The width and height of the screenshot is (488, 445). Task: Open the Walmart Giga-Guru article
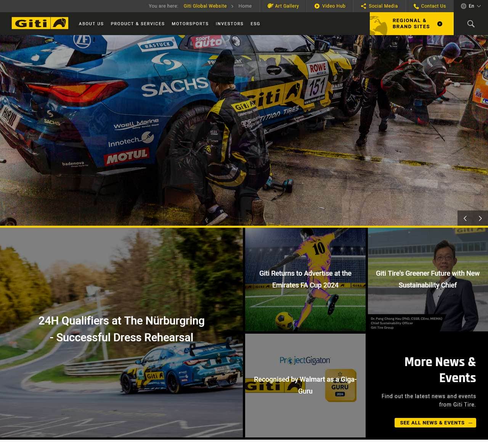point(305,386)
